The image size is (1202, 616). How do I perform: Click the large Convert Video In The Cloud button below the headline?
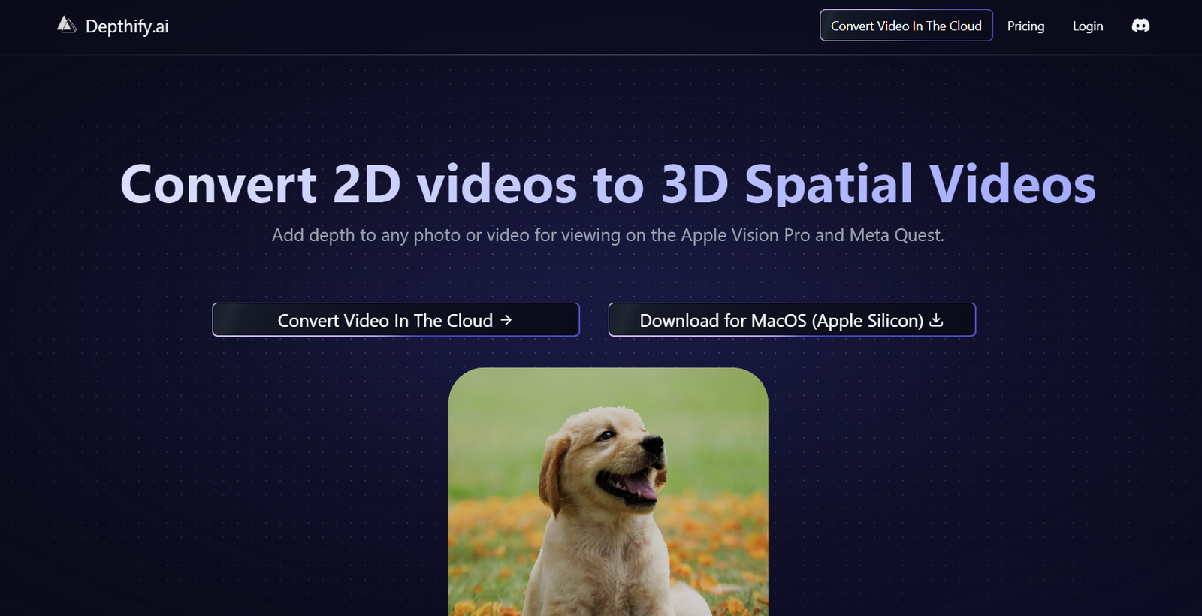pyautogui.click(x=396, y=320)
